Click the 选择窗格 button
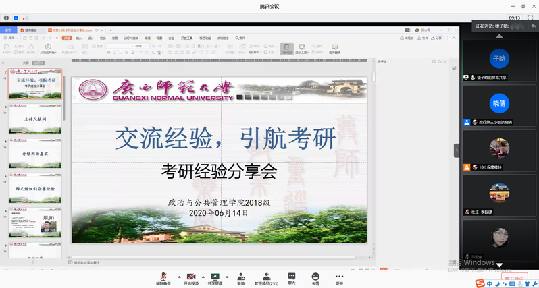This screenshot has height=288, width=539. click(x=334, y=49)
